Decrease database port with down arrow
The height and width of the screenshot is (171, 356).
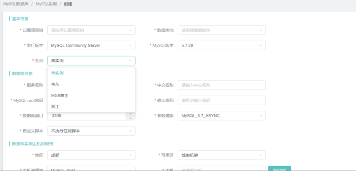(x=131, y=118)
